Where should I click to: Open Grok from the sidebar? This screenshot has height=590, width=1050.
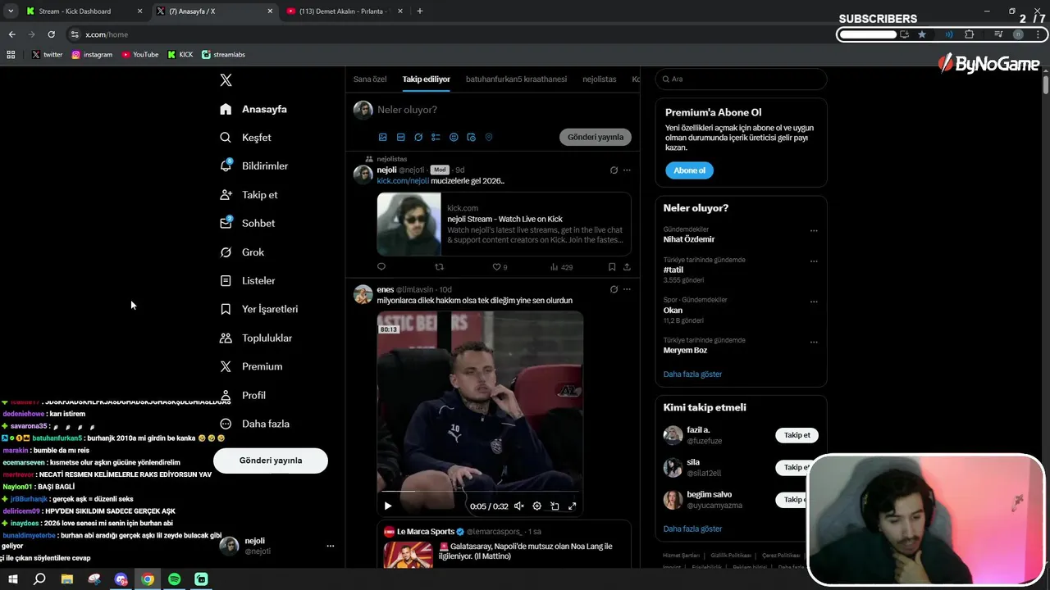pyautogui.click(x=242, y=252)
